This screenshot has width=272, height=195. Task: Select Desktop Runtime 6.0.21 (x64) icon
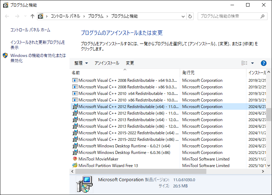(75, 146)
